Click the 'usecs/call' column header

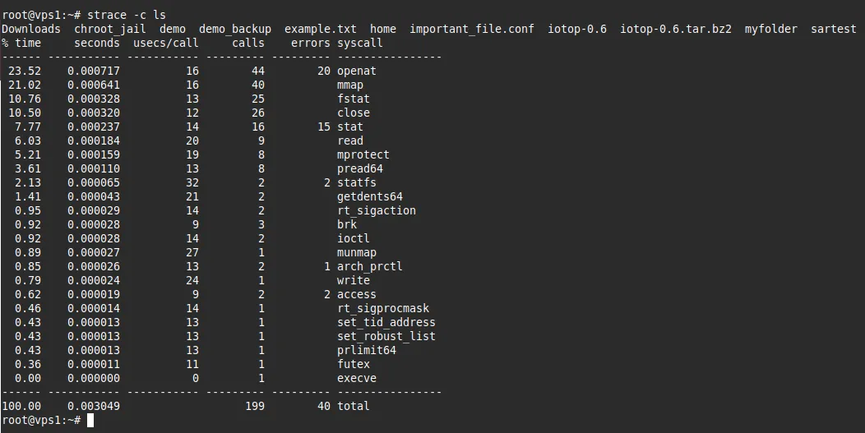(166, 43)
